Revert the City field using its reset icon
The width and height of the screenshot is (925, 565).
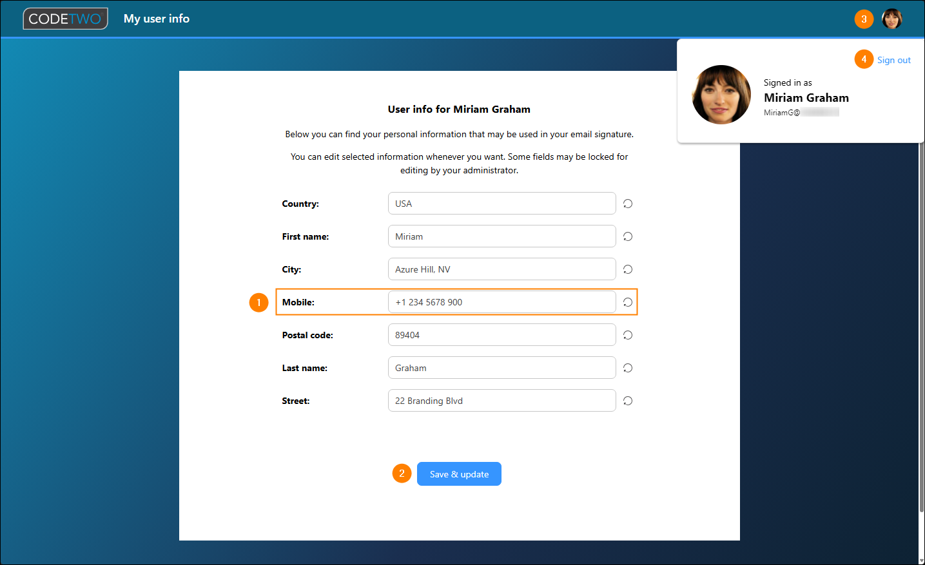(x=627, y=269)
